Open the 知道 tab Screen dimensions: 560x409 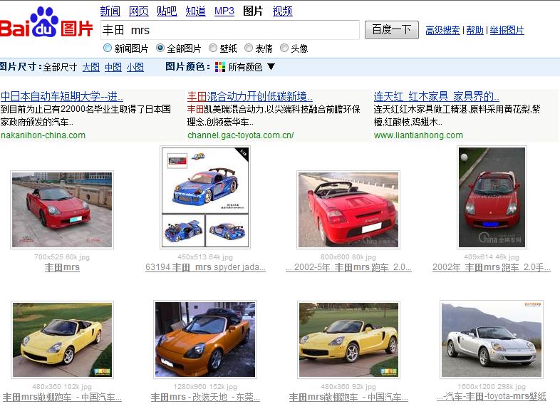coord(195,11)
